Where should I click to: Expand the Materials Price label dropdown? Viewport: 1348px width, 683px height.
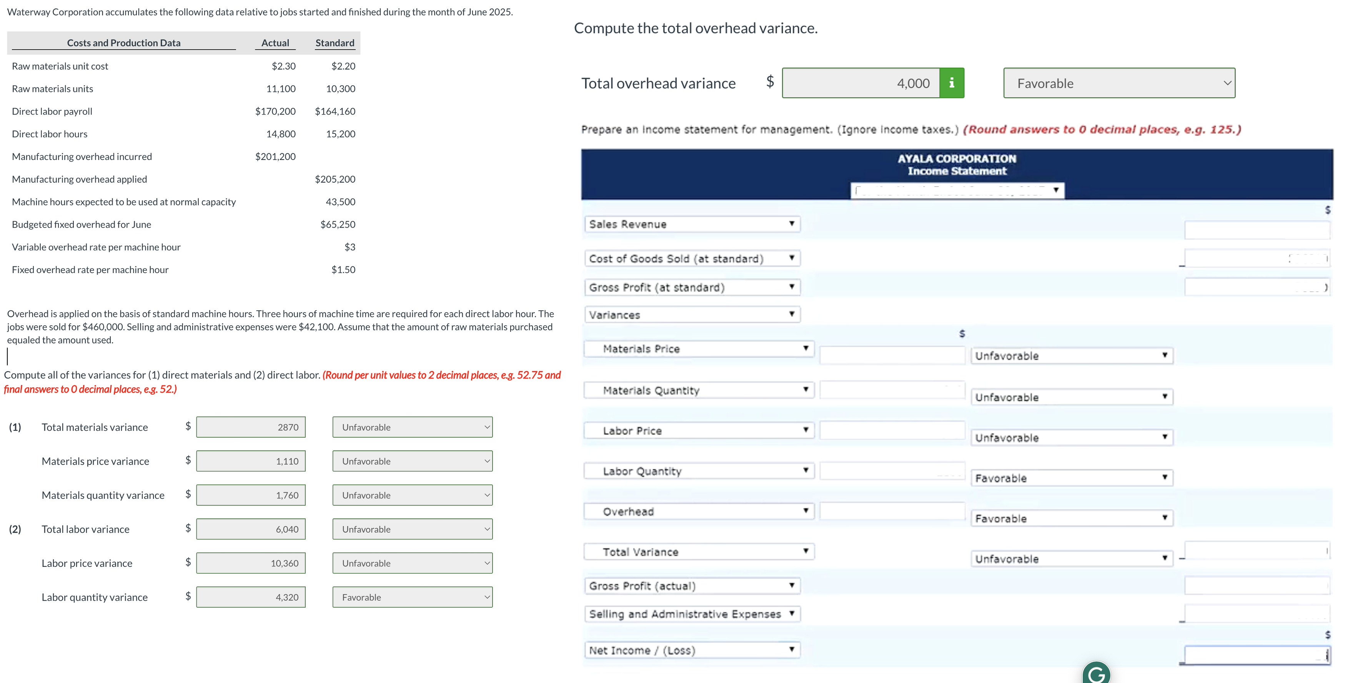tap(699, 348)
